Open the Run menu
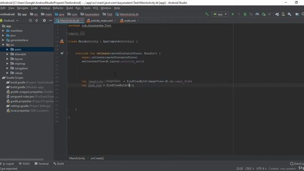Screen dimensions: 304x171 78,8
